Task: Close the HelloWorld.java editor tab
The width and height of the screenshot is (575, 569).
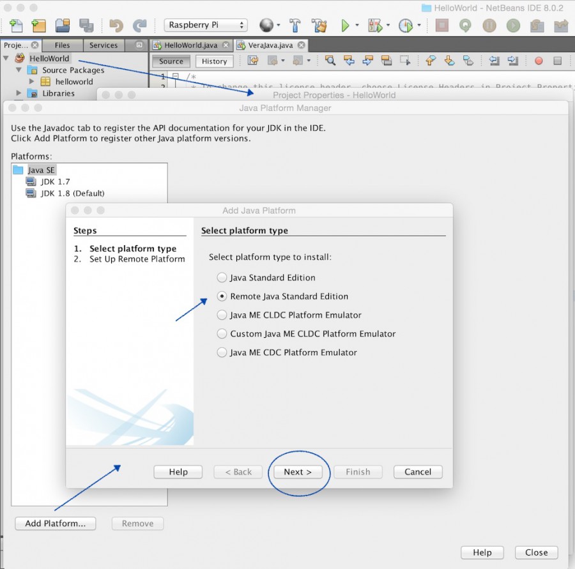Action: 226,45
